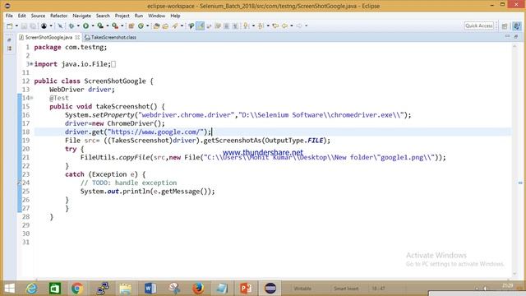This screenshot has height=296, width=526.
Task: Click the warning marker at line 24
Action: point(20,183)
